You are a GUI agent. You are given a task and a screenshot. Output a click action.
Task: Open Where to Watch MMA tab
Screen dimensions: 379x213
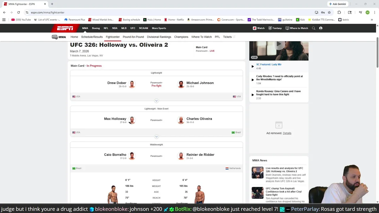pyautogui.click(x=201, y=37)
